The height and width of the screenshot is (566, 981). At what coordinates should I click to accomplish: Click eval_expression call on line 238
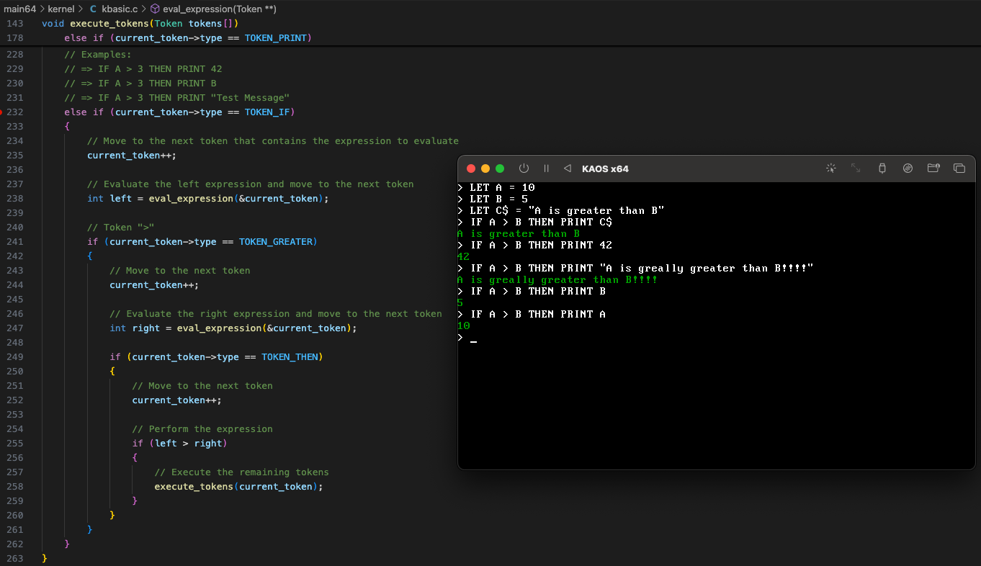click(191, 199)
